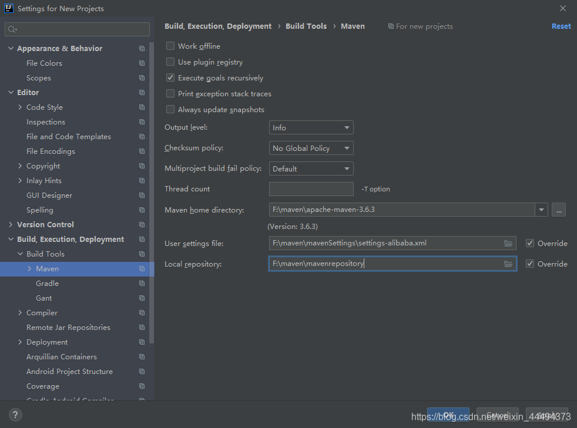Click the copy icon beside Copyright
This screenshot has height=428, width=577.
[x=142, y=166]
